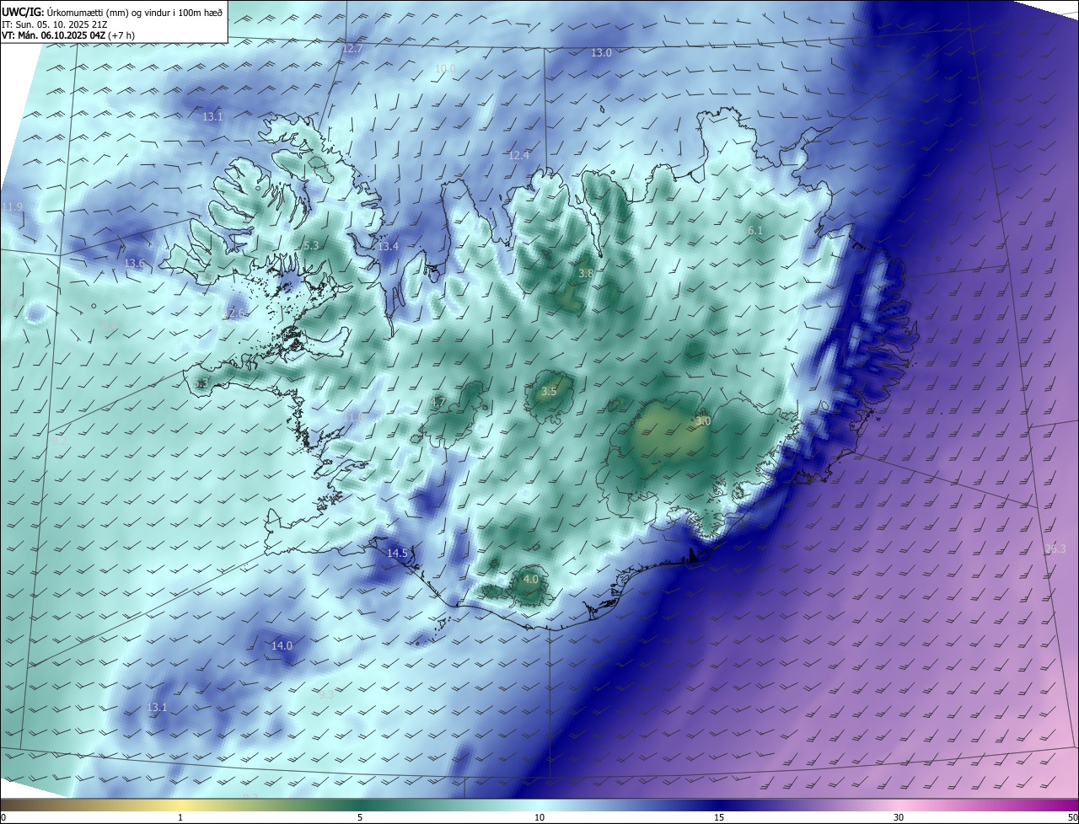The height and width of the screenshot is (824, 1079).
Task: Click the colorbar tick label '15'
Action: tap(719, 817)
